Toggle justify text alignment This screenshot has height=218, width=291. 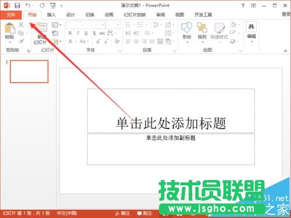coord(152,41)
